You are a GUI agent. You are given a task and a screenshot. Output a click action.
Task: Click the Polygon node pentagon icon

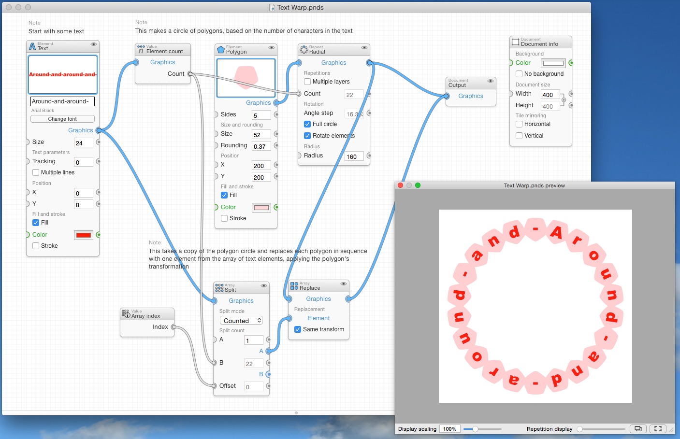tap(221, 50)
